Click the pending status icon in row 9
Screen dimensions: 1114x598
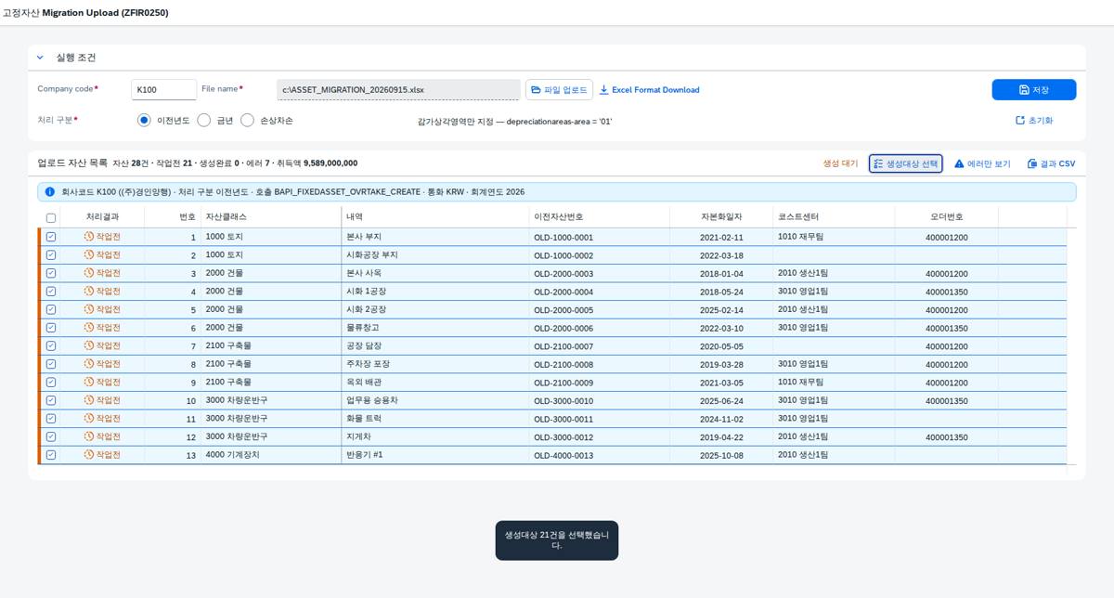click(89, 383)
